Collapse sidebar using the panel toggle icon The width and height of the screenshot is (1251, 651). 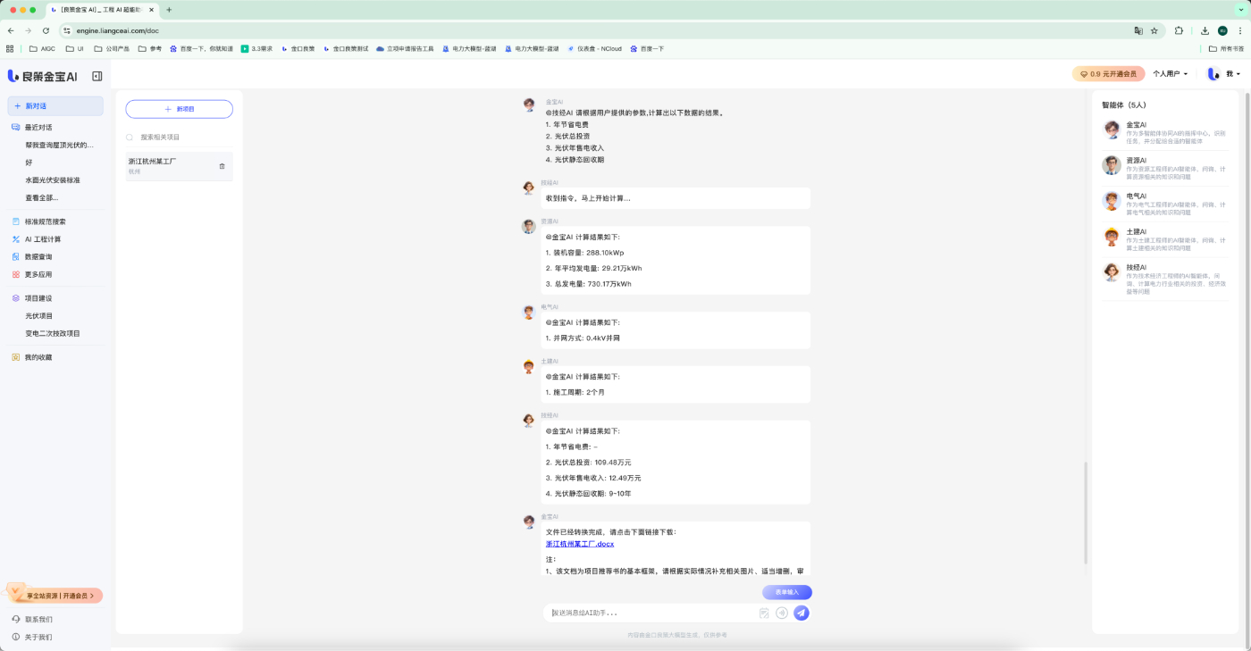tap(97, 76)
